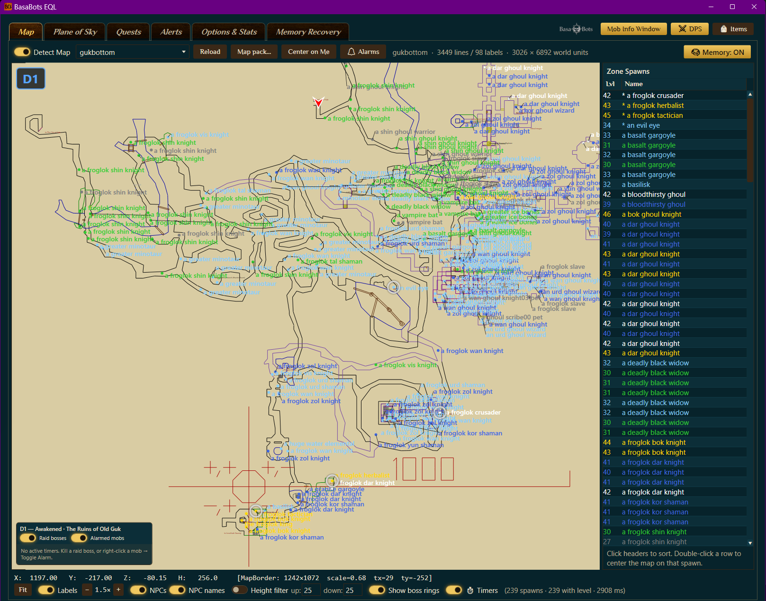Screen dimensions: 766x601
Task: Click the Fit button
Action: [23, 590]
